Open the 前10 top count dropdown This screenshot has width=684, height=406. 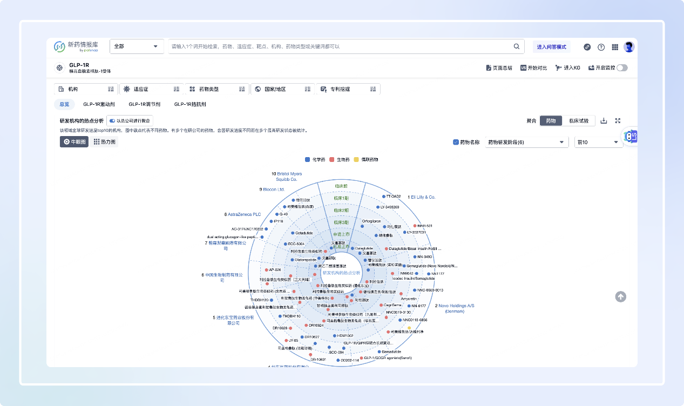pos(598,142)
